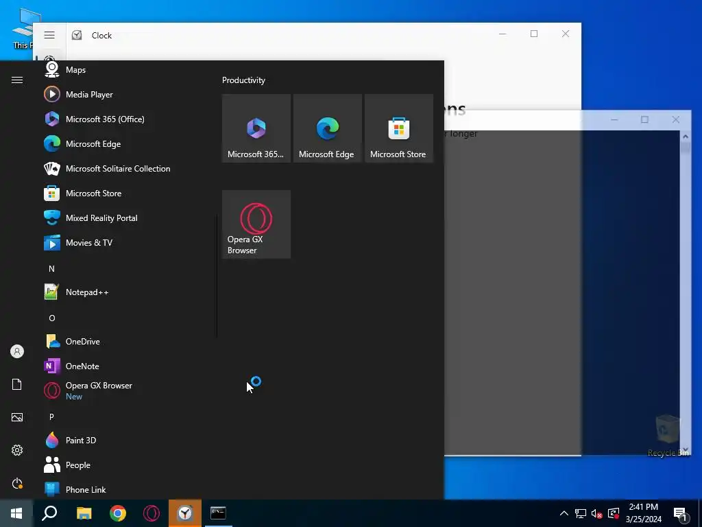Screen dimensions: 702x527
Task: Open Pictures from Start sidebar
Action: click(17, 417)
